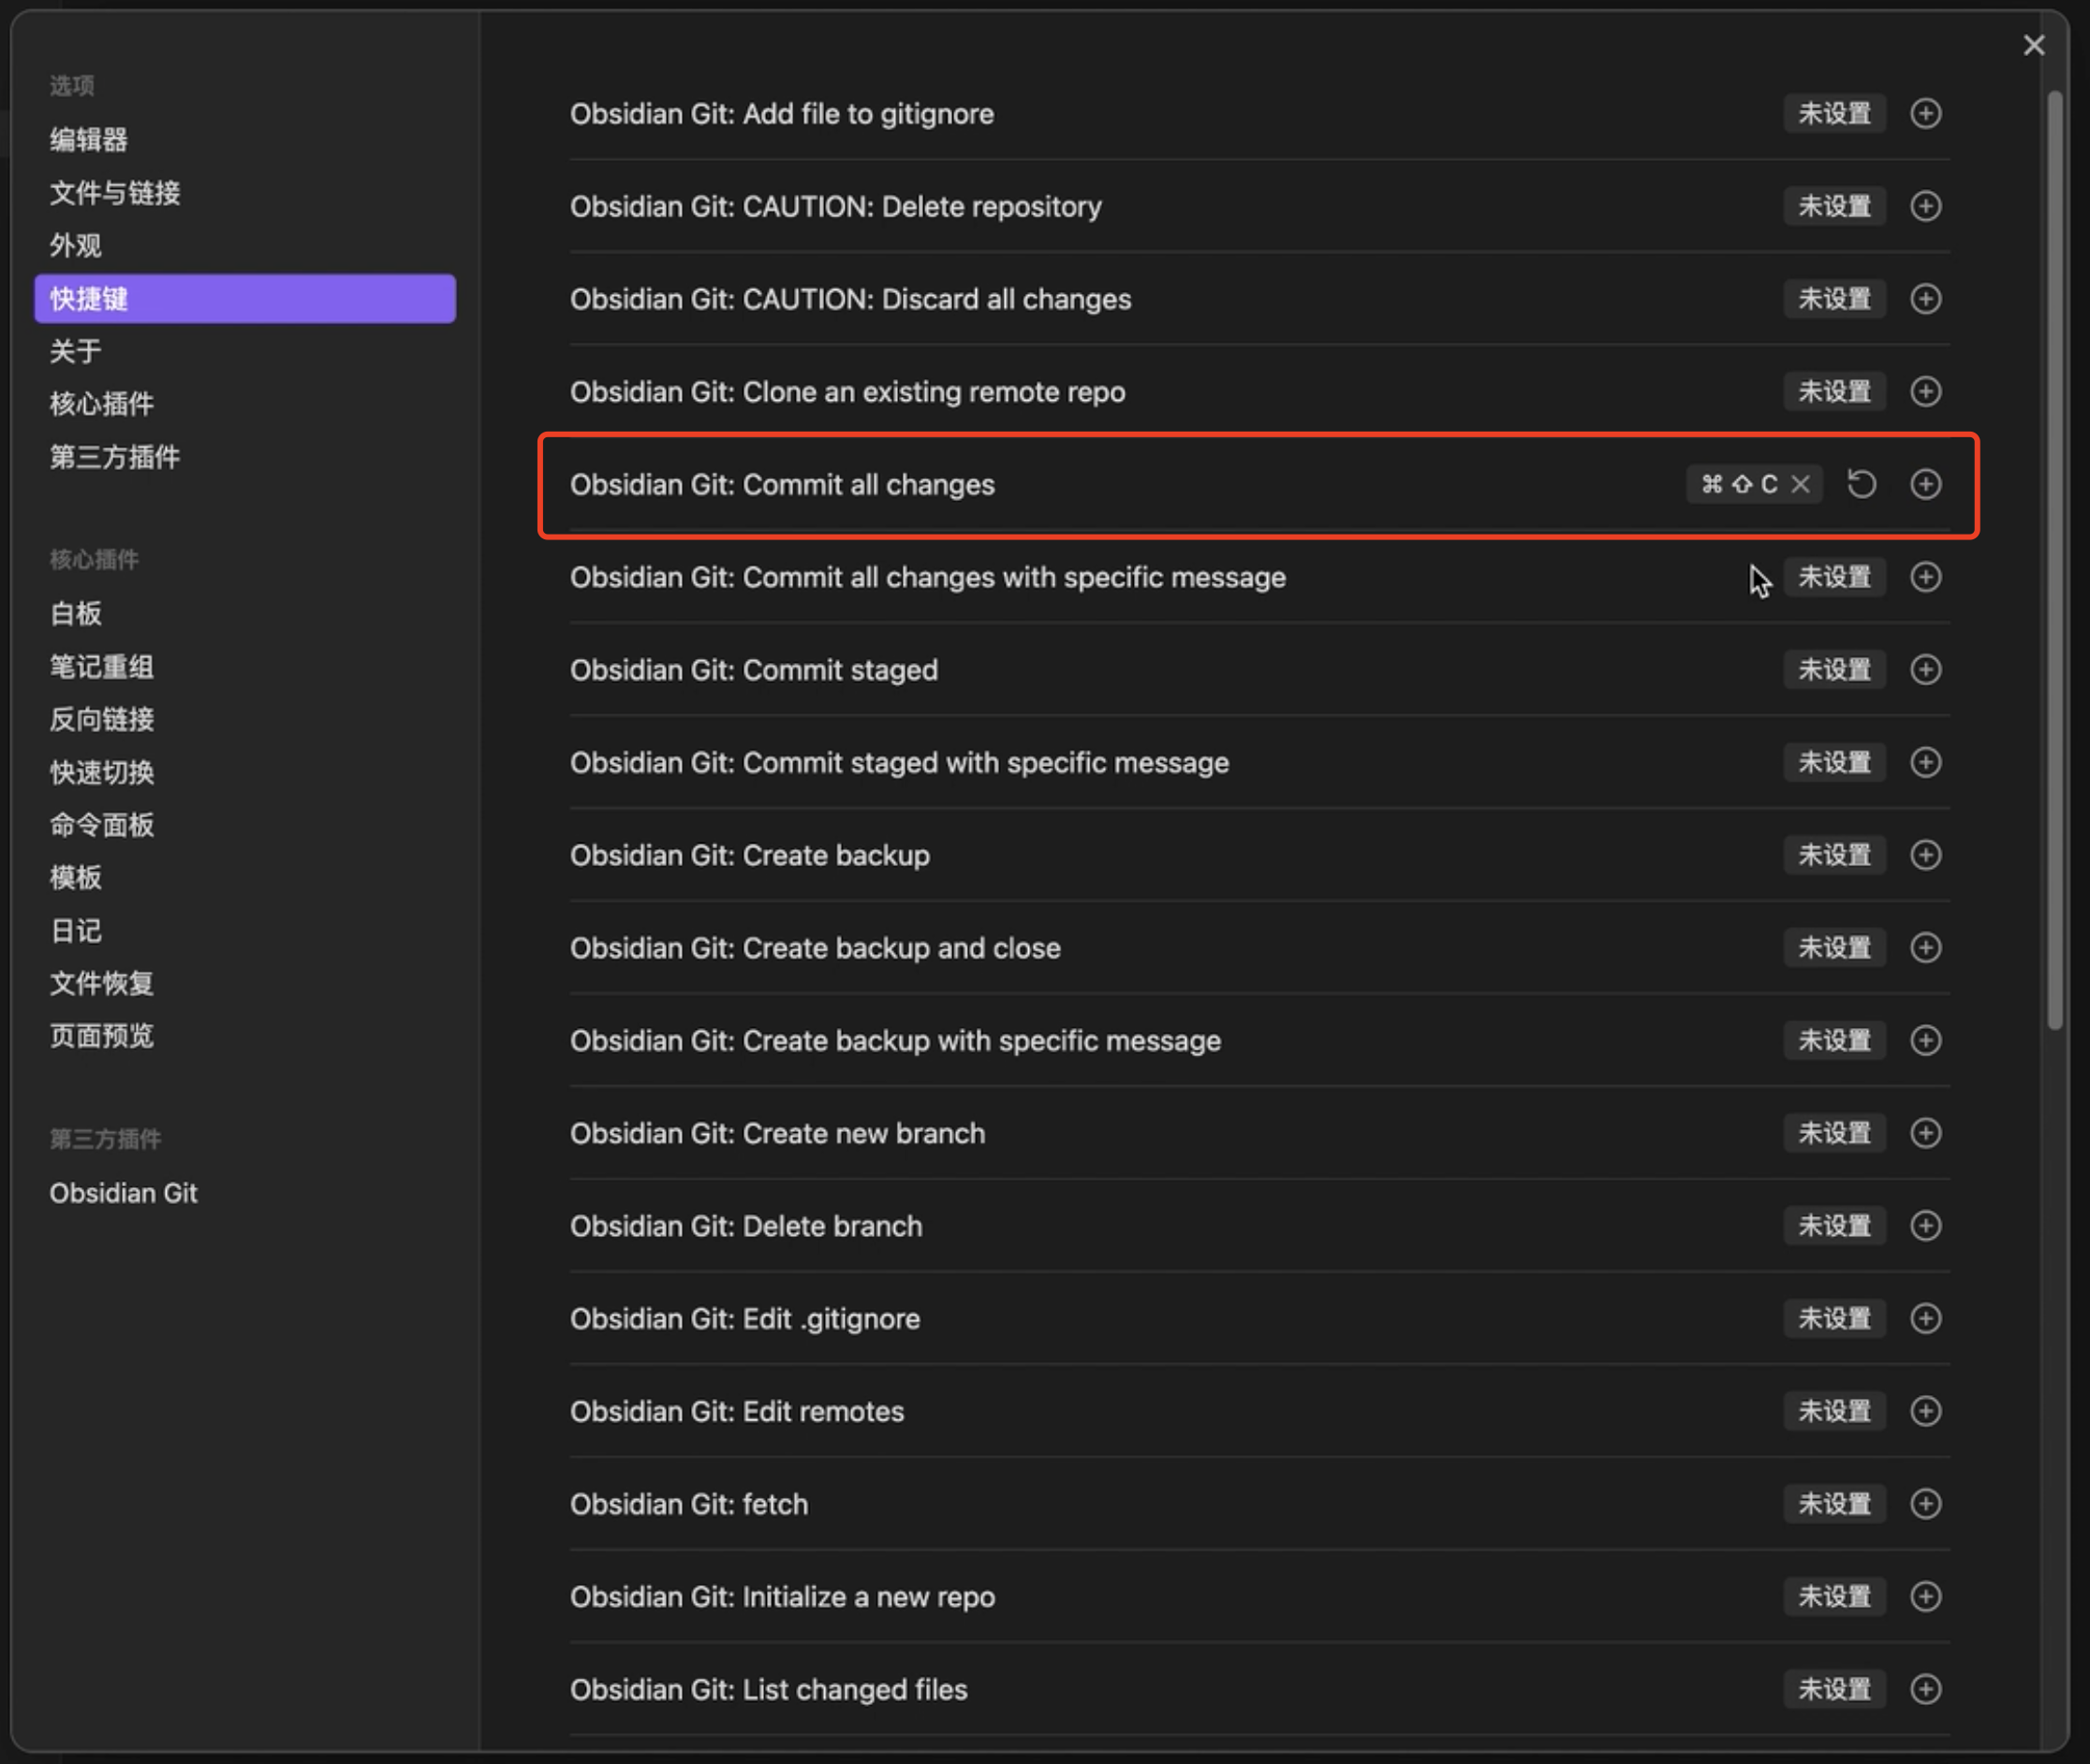Open Obsidian Git plugin settings
Viewport: 2090px width, 1764px height.
coord(124,1193)
